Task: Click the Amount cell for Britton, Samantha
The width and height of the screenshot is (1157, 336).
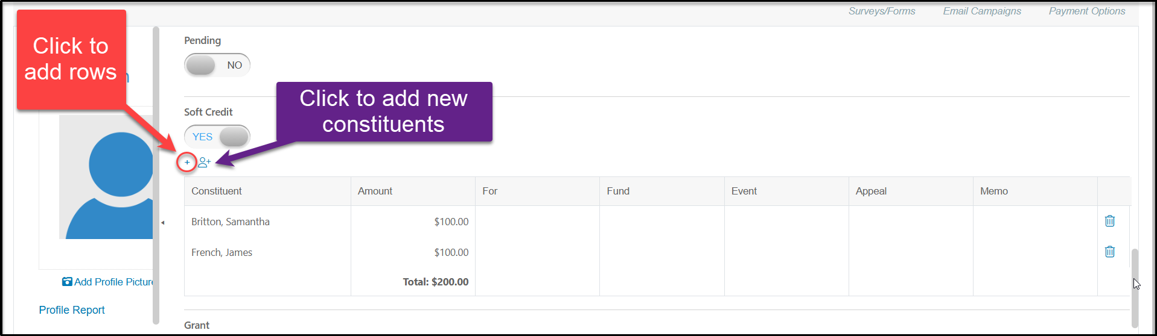Action: pos(413,222)
